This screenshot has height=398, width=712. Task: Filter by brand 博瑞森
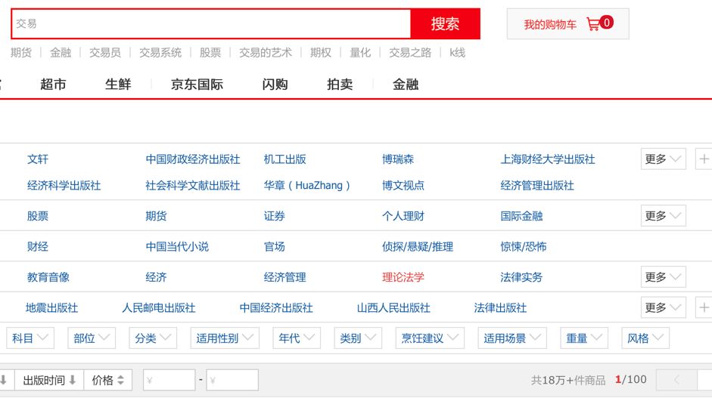(x=398, y=159)
